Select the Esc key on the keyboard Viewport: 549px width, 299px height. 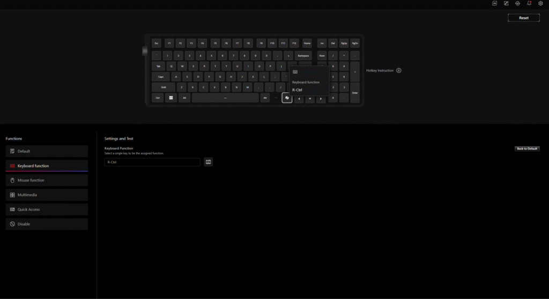click(x=157, y=43)
